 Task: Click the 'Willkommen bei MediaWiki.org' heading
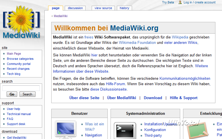tap(106, 28)
